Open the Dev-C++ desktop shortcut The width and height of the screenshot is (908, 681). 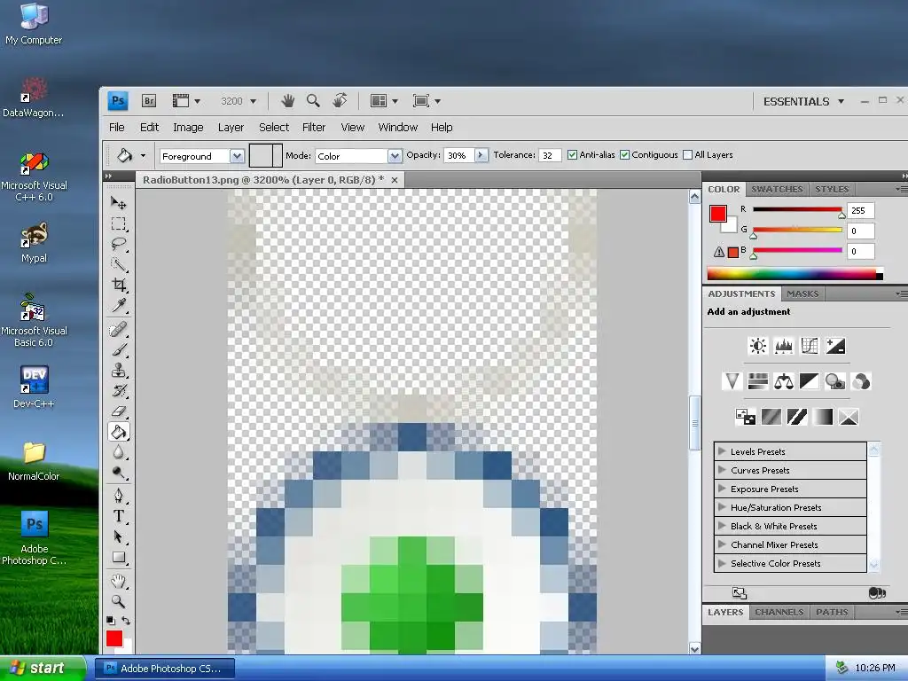34,387
